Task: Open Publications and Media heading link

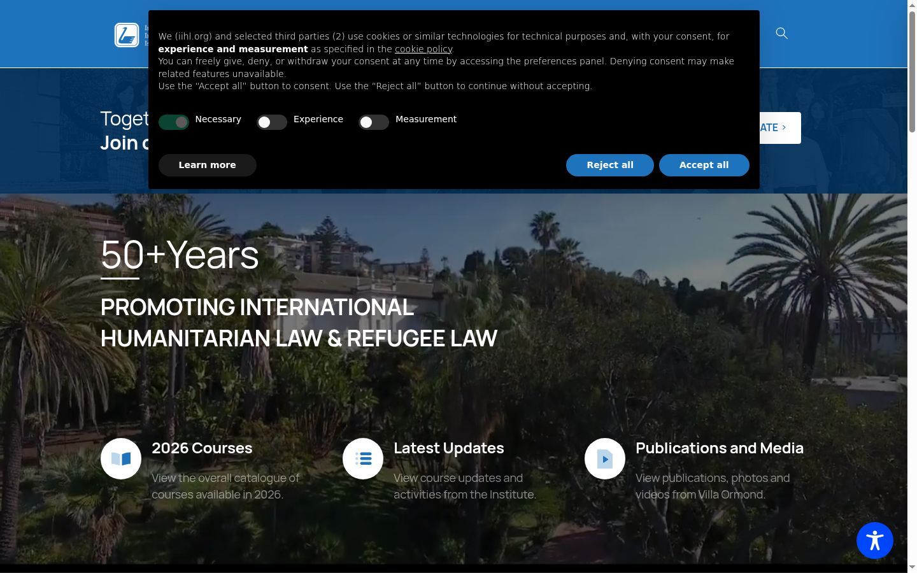Action: (720, 448)
